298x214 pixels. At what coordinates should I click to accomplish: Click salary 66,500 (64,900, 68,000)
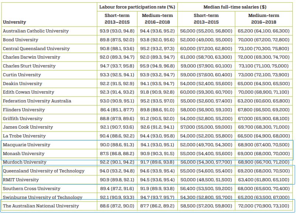pyautogui.click(x=264, y=136)
